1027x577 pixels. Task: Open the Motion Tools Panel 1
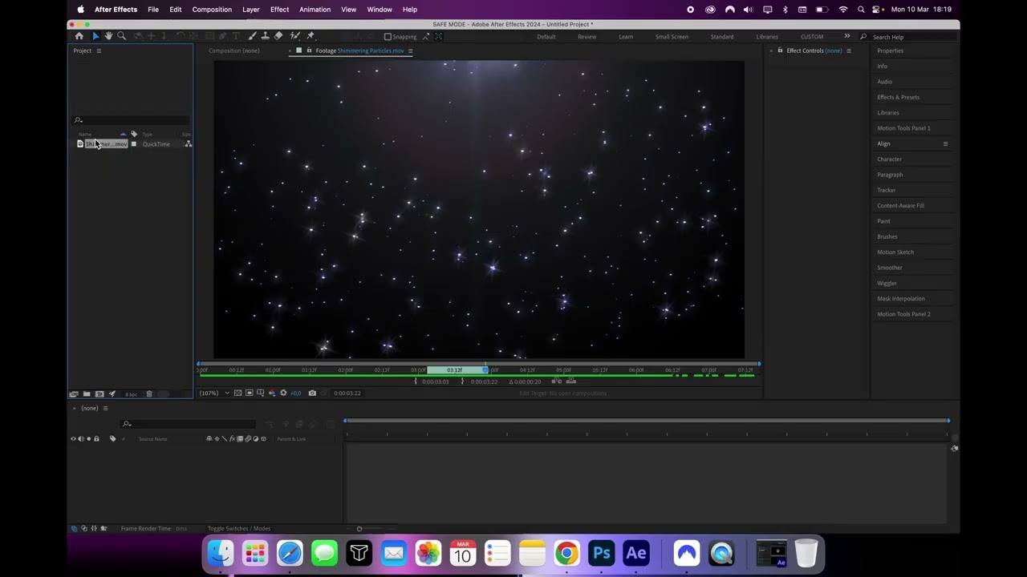pyautogui.click(x=903, y=128)
